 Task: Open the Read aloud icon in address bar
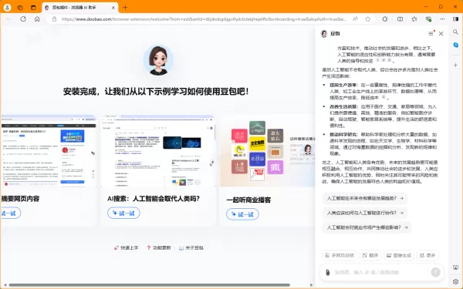coord(355,19)
